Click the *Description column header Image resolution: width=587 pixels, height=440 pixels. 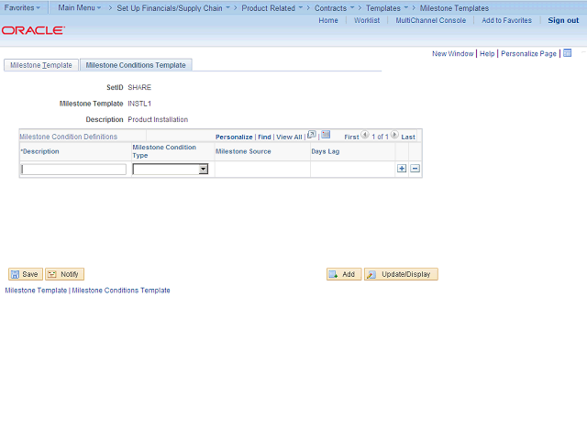(40, 151)
